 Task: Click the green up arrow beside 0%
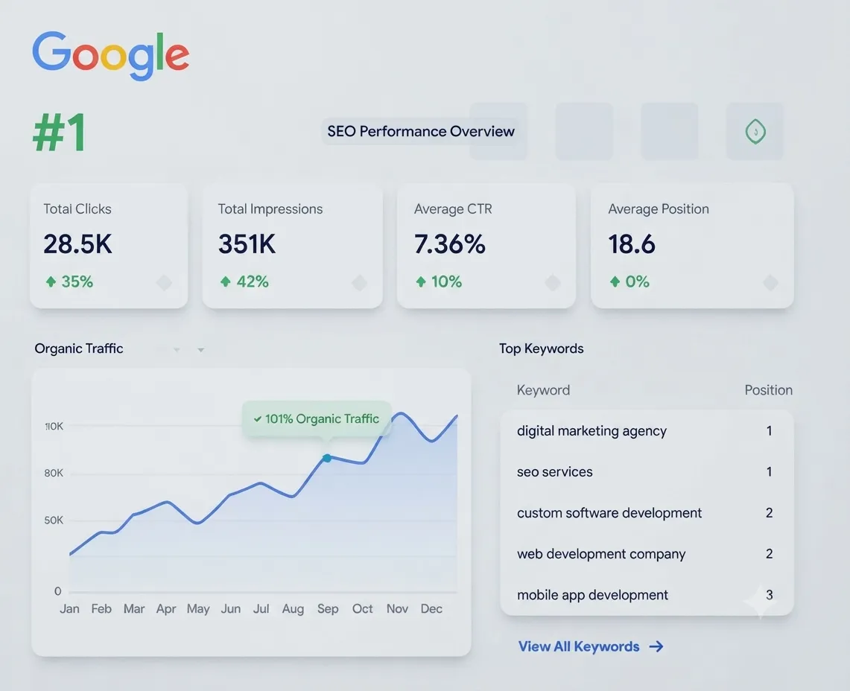[615, 281]
